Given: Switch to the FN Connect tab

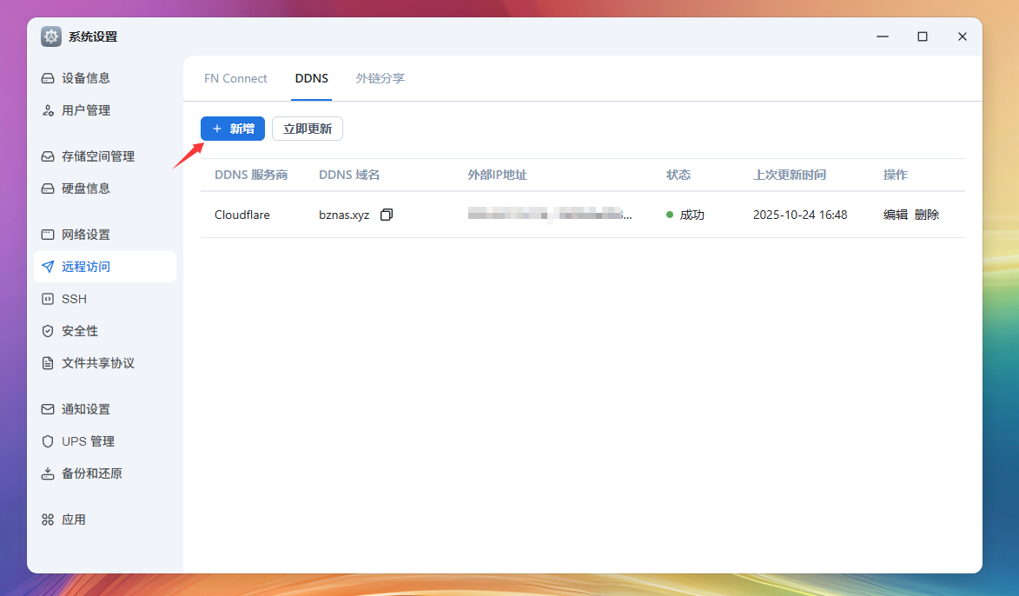Looking at the screenshot, I should tap(235, 78).
